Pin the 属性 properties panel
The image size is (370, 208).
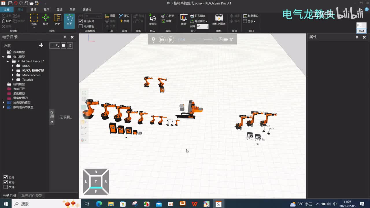pyautogui.click(x=357, y=37)
